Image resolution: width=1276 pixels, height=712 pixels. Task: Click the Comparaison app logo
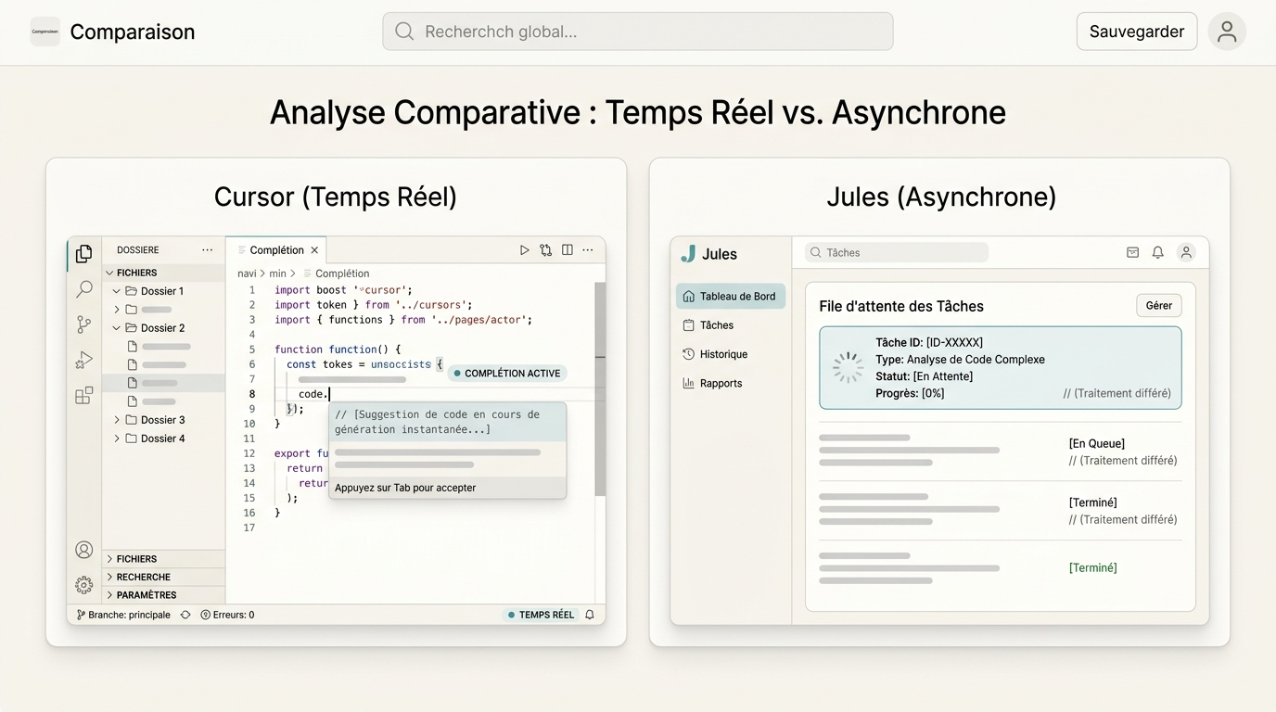pyautogui.click(x=45, y=32)
